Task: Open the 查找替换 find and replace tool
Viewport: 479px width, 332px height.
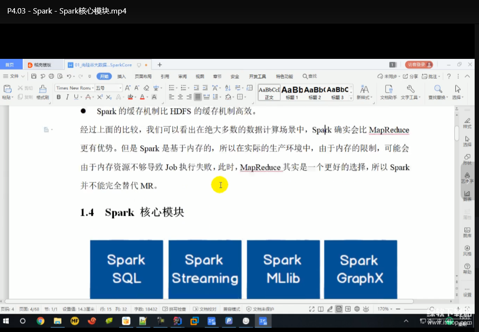Action: pos(438,91)
